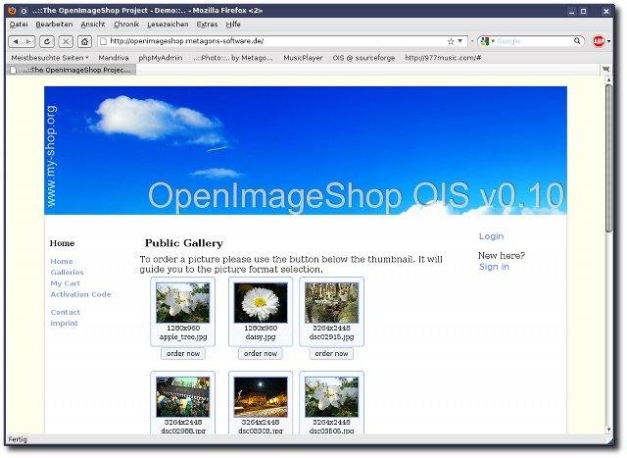Click the icon right of tab bar
The image size is (627, 458).
tap(605, 70)
